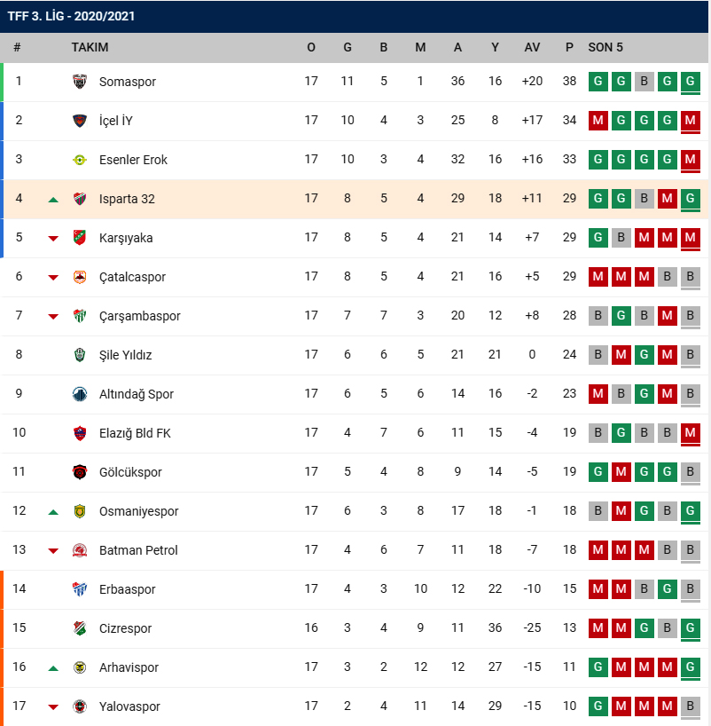711x726 pixels.
Task: Click the Karşıyaka red-green crest
Action: click(x=80, y=238)
